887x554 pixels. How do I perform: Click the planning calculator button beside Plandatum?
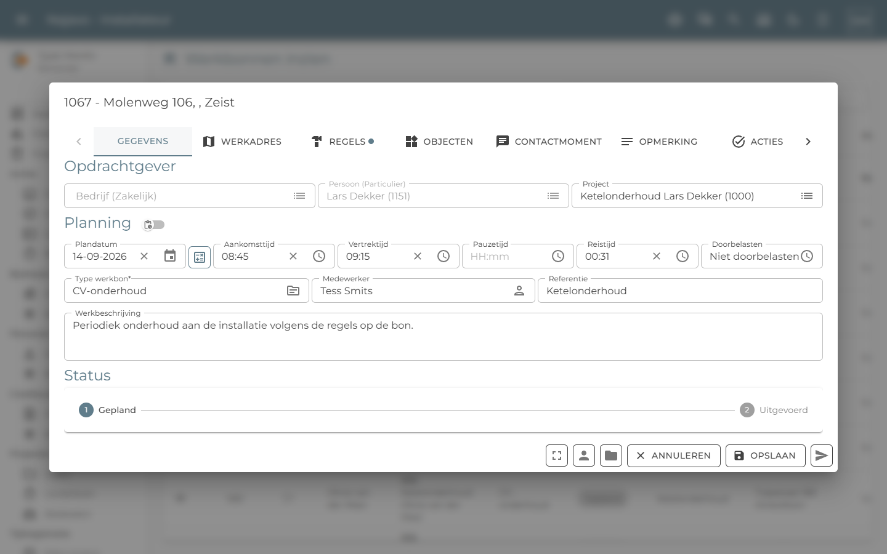(x=200, y=257)
